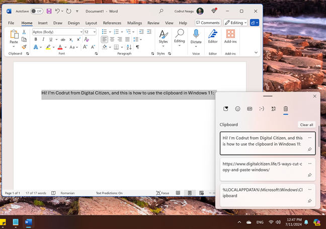Copy selection using the Copy icon
Viewport: 326px width, 229px height.
(24, 39)
